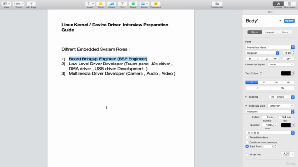Select Start from radio button
This screenshot has width=298, height=167.
tap(247, 146)
